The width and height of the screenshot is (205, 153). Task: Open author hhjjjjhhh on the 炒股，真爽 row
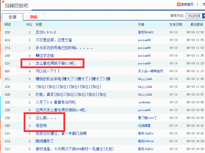(145, 95)
